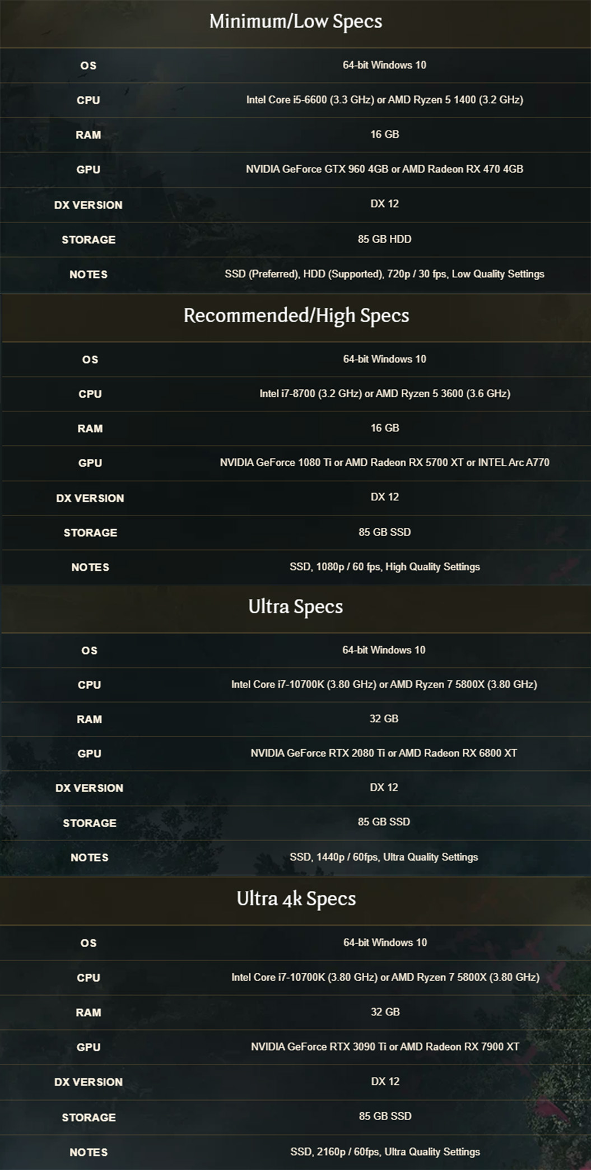This screenshot has width=591, height=1170.
Task: Click the 32 GB RAM value under Ultra 4k Specs
Action: click(x=385, y=1012)
